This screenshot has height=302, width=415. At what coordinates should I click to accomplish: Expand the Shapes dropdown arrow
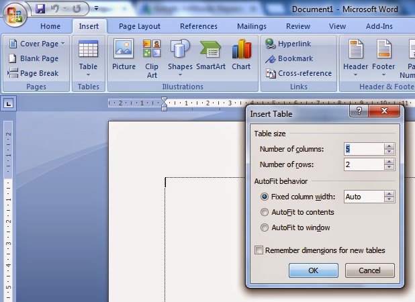click(x=180, y=75)
